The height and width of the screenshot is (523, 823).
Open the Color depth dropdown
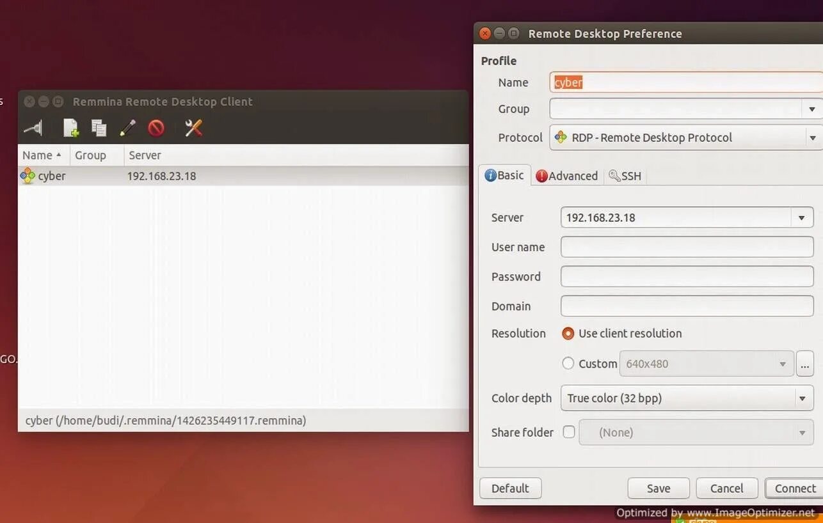[687, 398]
